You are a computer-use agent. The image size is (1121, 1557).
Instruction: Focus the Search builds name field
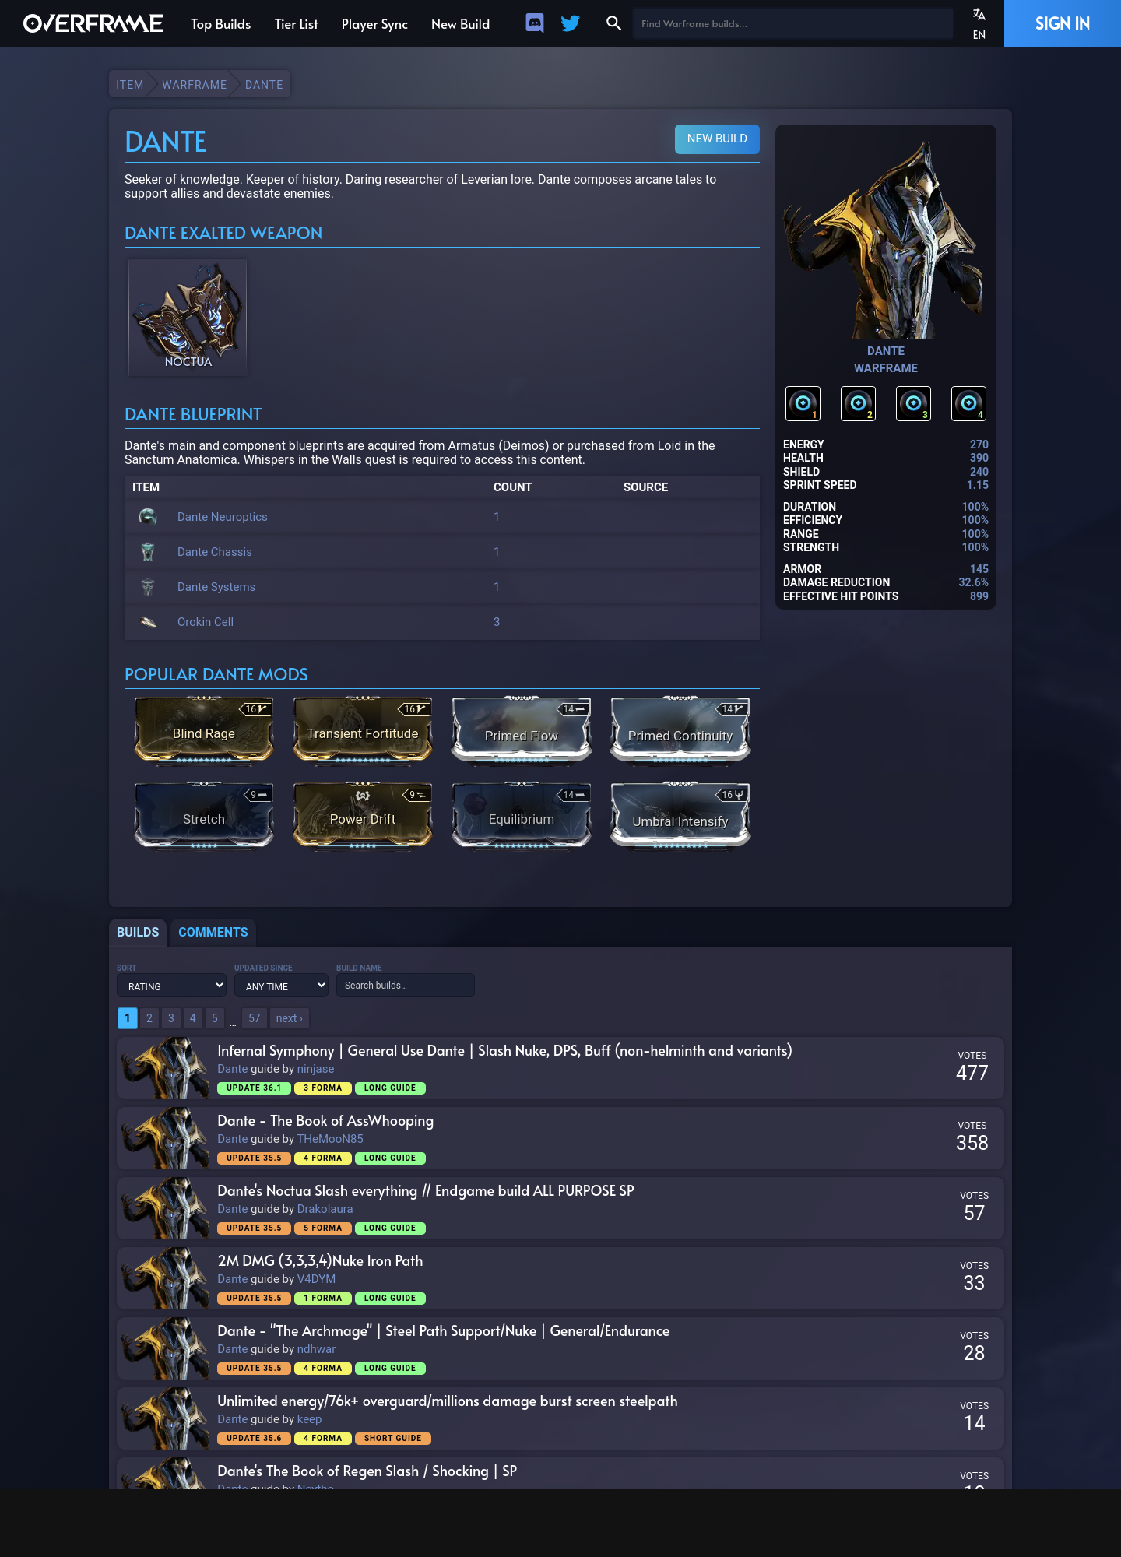[405, 985]
